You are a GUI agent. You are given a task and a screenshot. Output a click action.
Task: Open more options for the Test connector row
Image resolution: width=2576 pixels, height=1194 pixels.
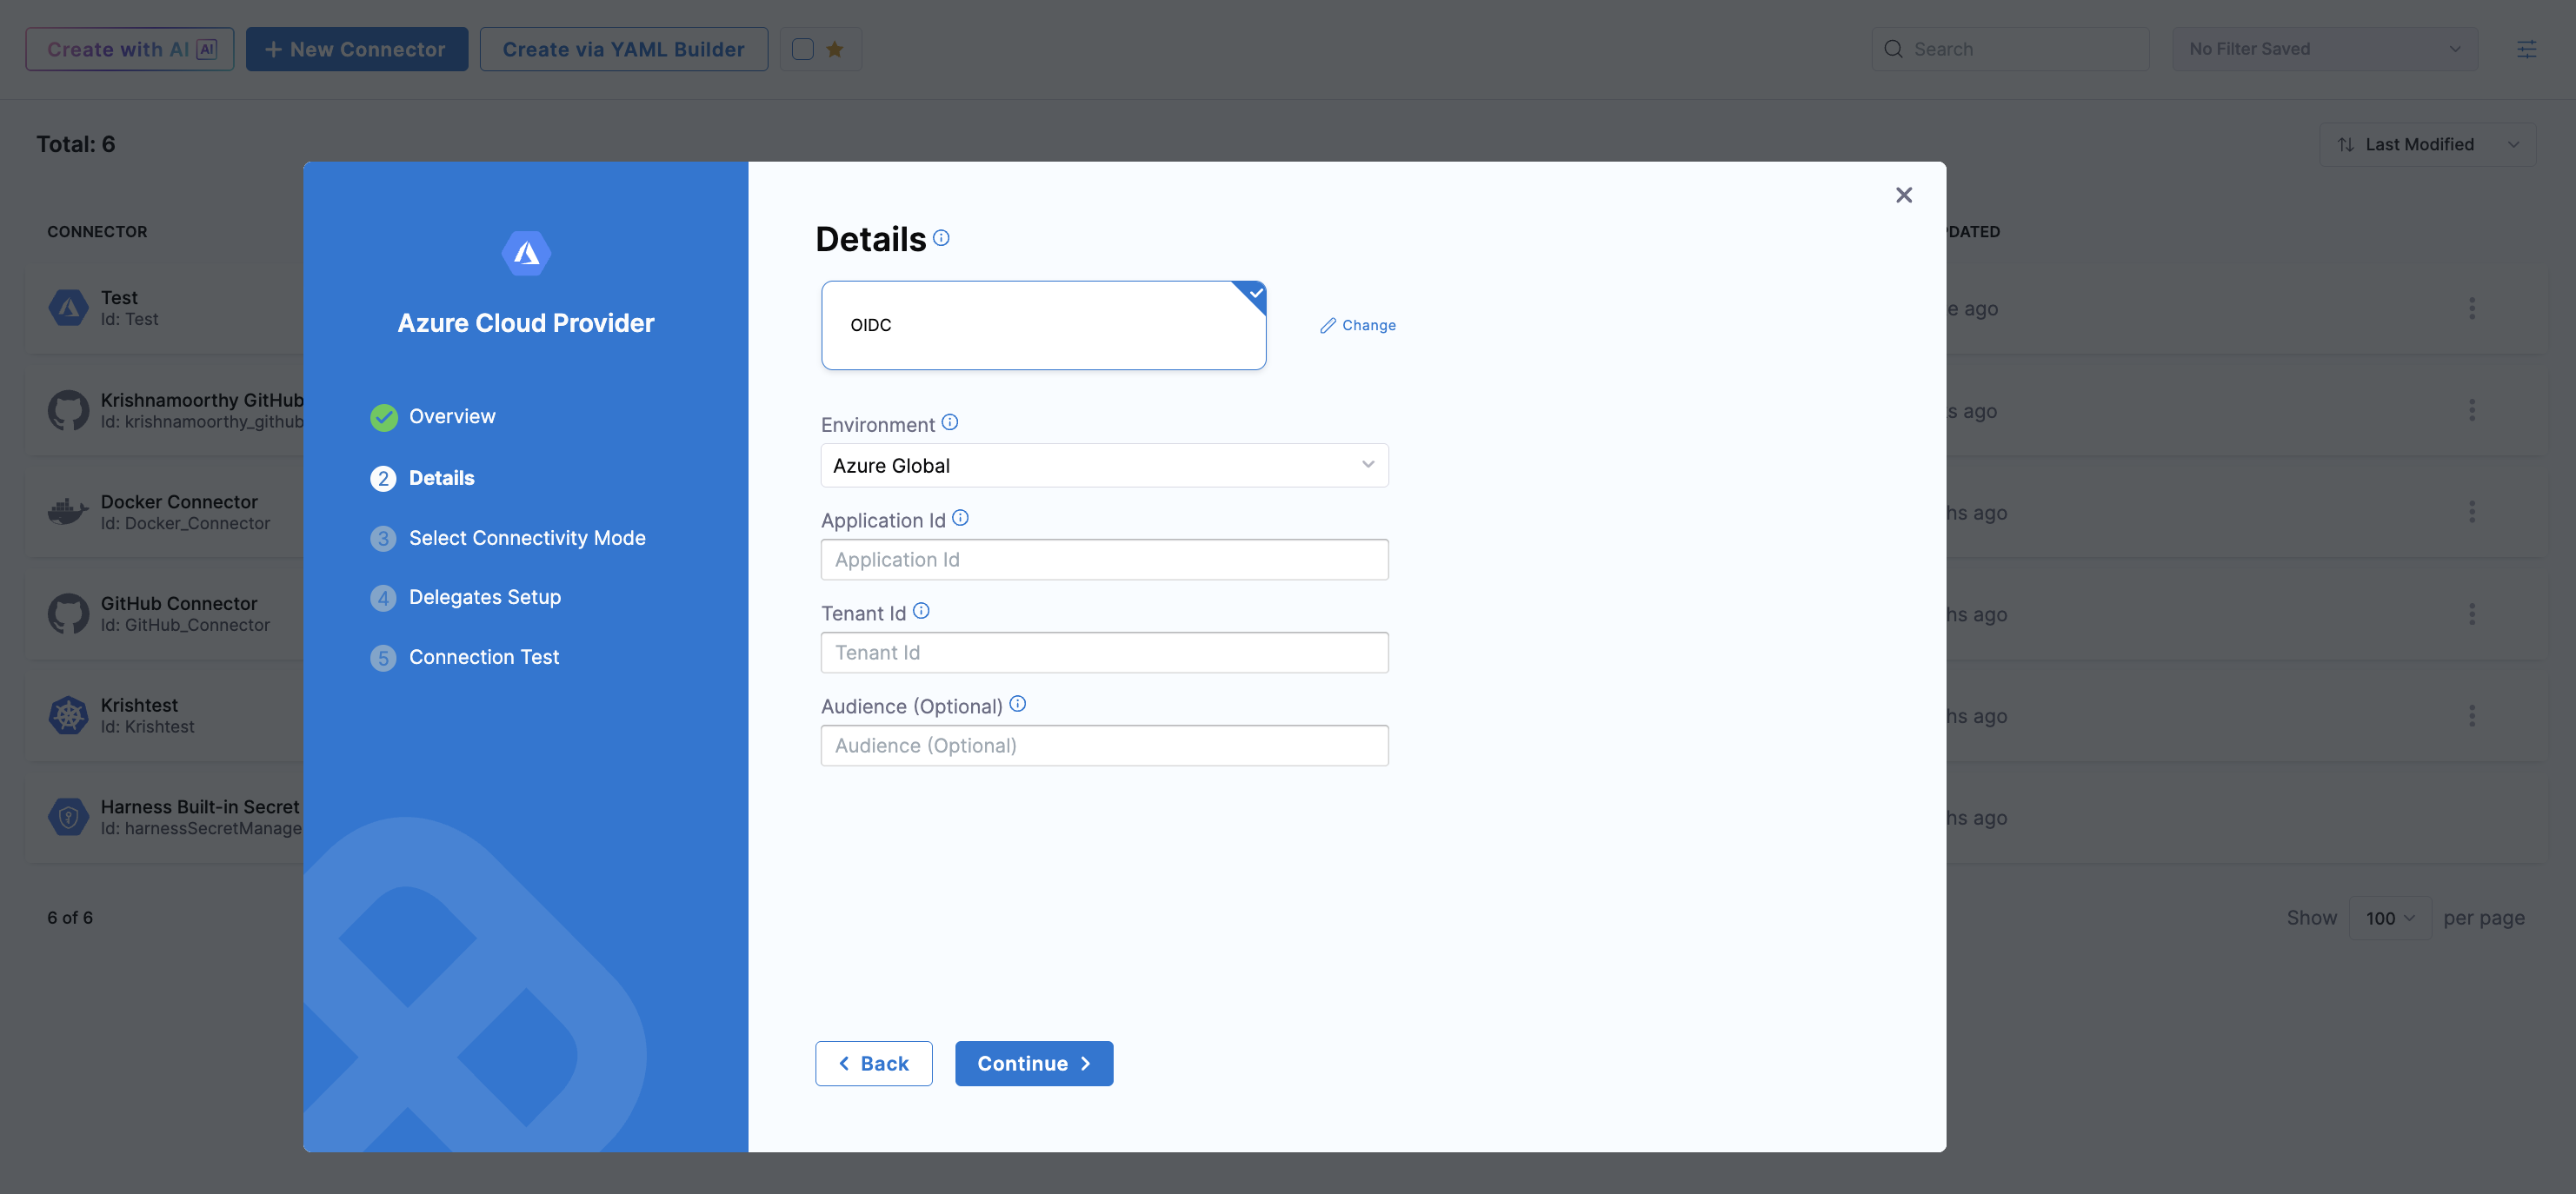pyautogui.click(x=2472, y=308)
